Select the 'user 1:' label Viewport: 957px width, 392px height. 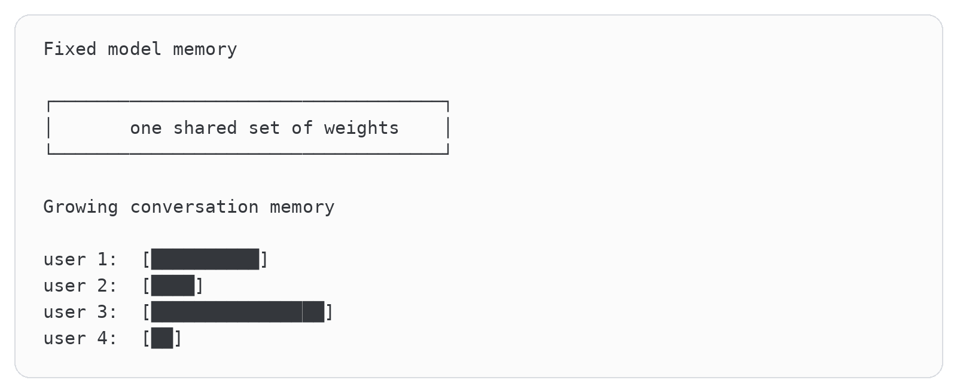(80, 259)
